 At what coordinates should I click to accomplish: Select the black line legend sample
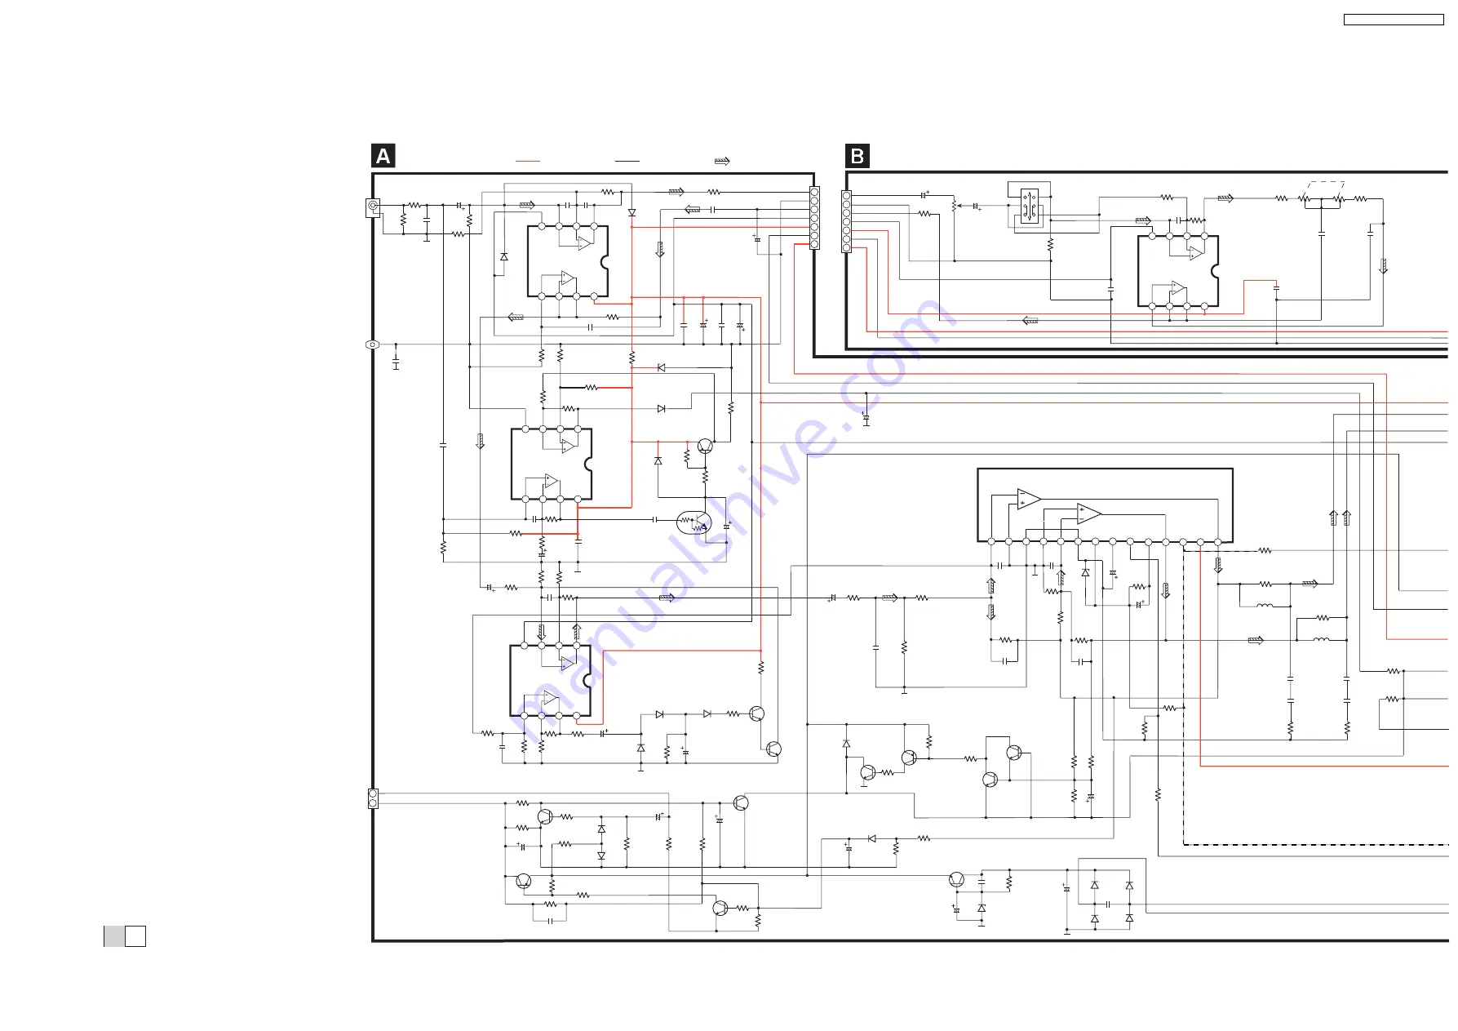[627, 162]
